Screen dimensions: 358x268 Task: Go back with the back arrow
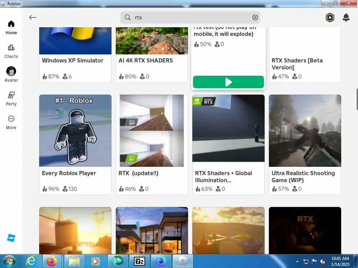point(33,17)
